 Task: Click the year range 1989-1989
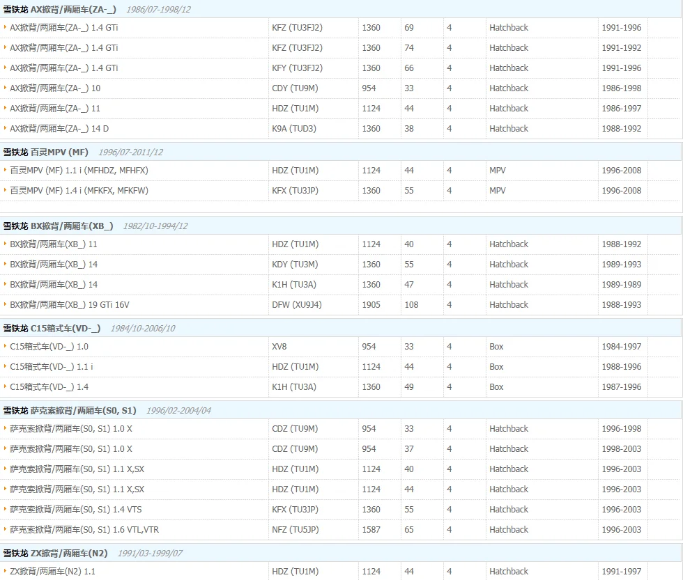[622, 285]
